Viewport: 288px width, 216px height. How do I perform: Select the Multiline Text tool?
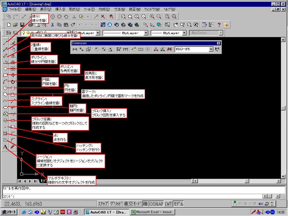[x=5, y=146]
